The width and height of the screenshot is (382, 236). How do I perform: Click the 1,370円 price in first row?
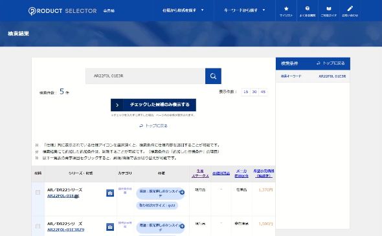[x=265, y=190]
